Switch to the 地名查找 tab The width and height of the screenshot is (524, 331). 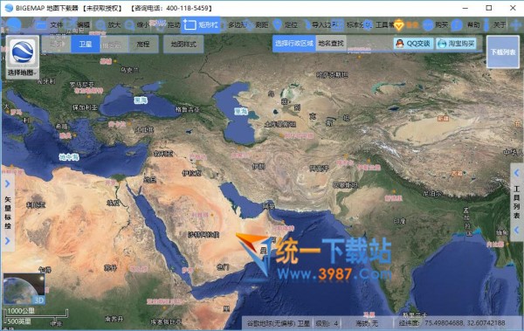click(331, 43)
